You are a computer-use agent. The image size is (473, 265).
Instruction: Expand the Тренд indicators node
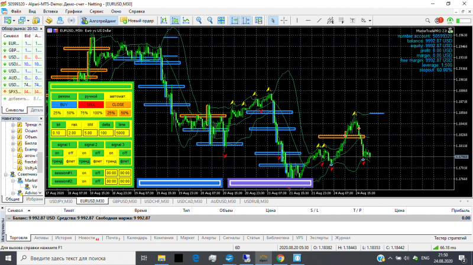(13, 125)
